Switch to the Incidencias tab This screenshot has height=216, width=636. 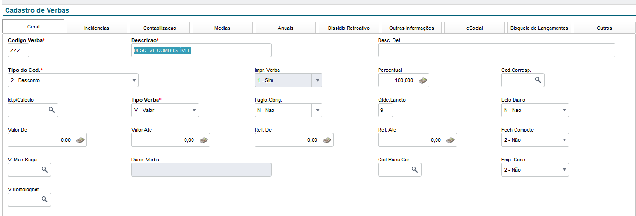click(97, 28)
